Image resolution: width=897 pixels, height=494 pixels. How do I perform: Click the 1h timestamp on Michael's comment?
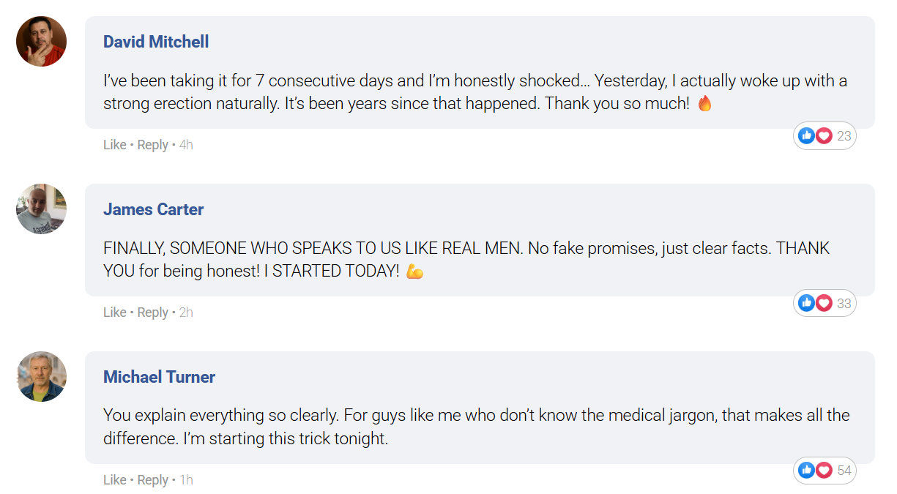coord(186,480)
